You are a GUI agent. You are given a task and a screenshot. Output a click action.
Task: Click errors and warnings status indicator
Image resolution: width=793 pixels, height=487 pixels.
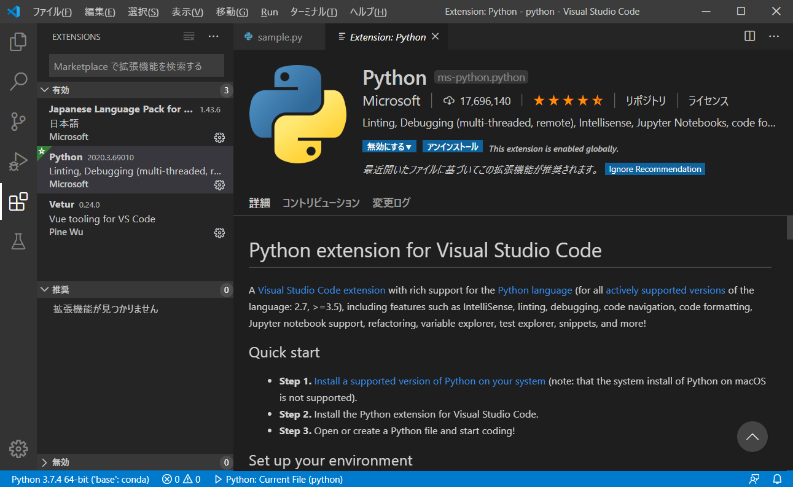(x=181, y=479)
